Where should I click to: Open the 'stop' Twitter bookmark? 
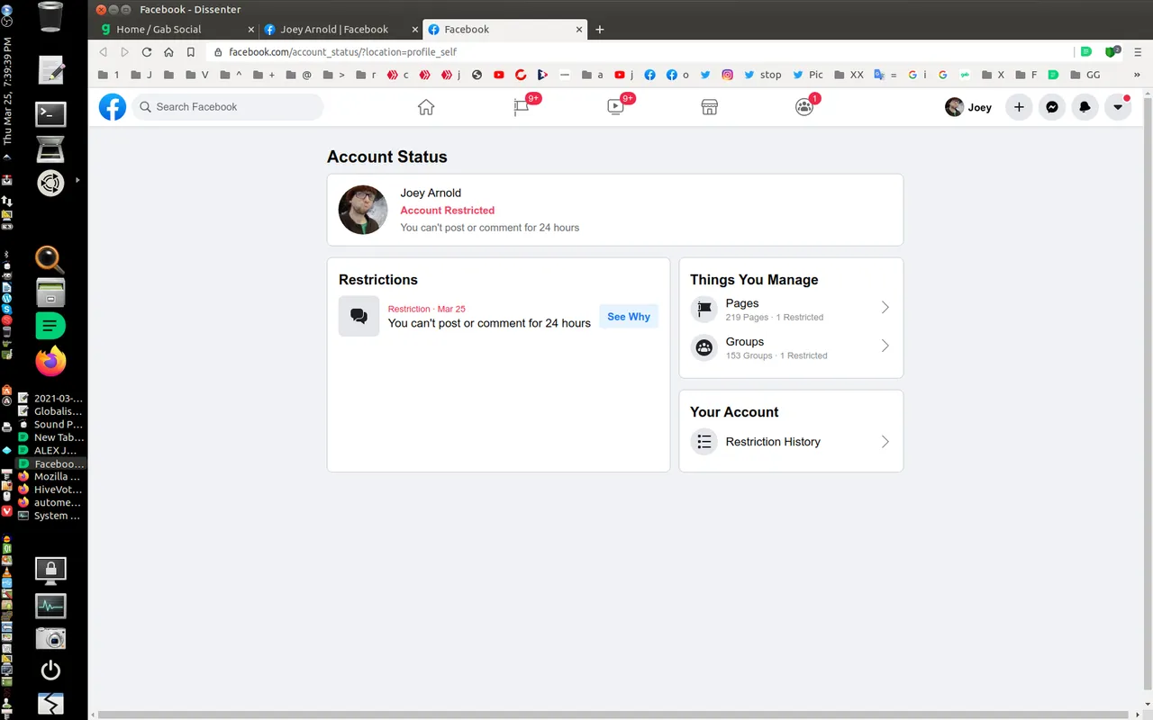(x=763, y=75)
